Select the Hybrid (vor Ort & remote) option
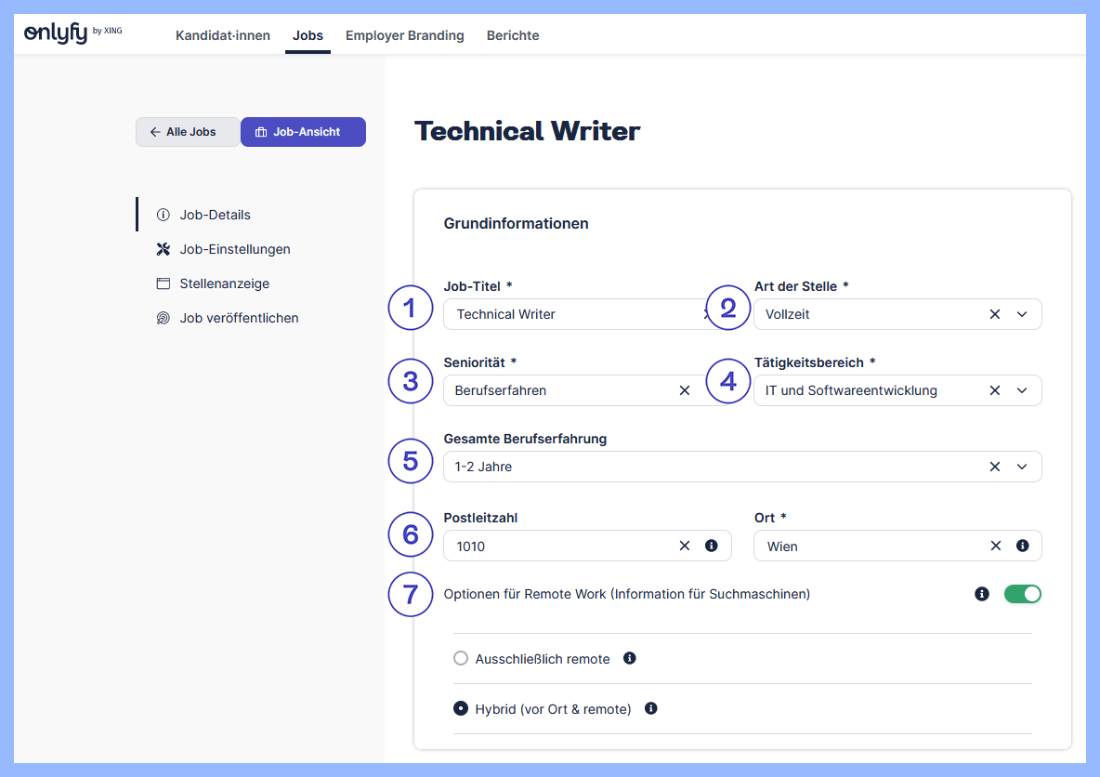1100x777 pixels. [461, 707]
